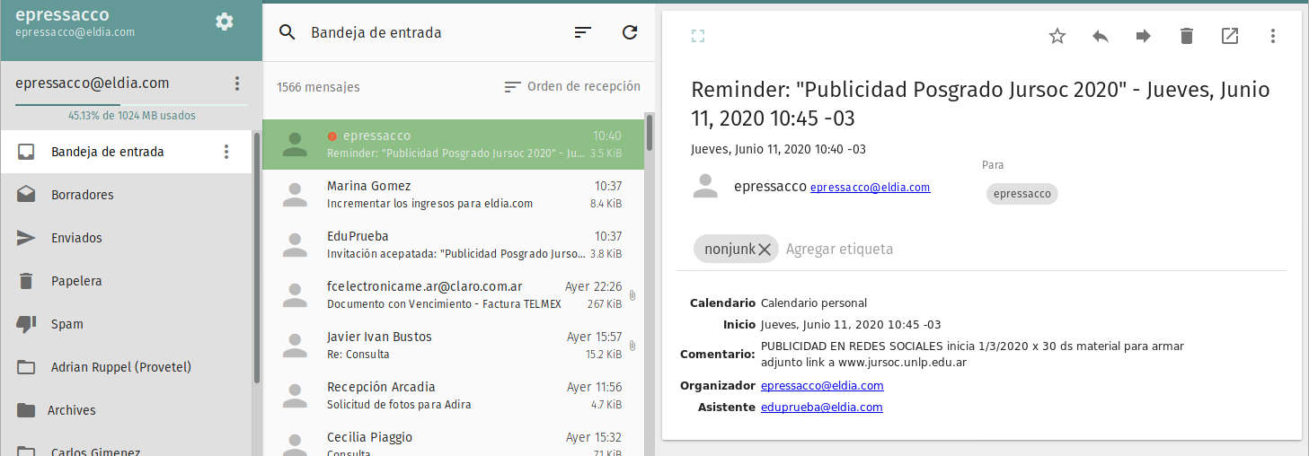
Task: Open the Borradores folder
Action: pyautogui.click(x=83, y=195)
